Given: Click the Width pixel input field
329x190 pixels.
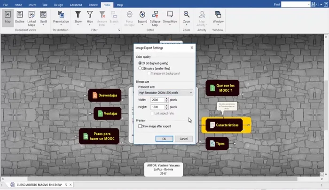Looking at the screenshot, I should point(157,100).
